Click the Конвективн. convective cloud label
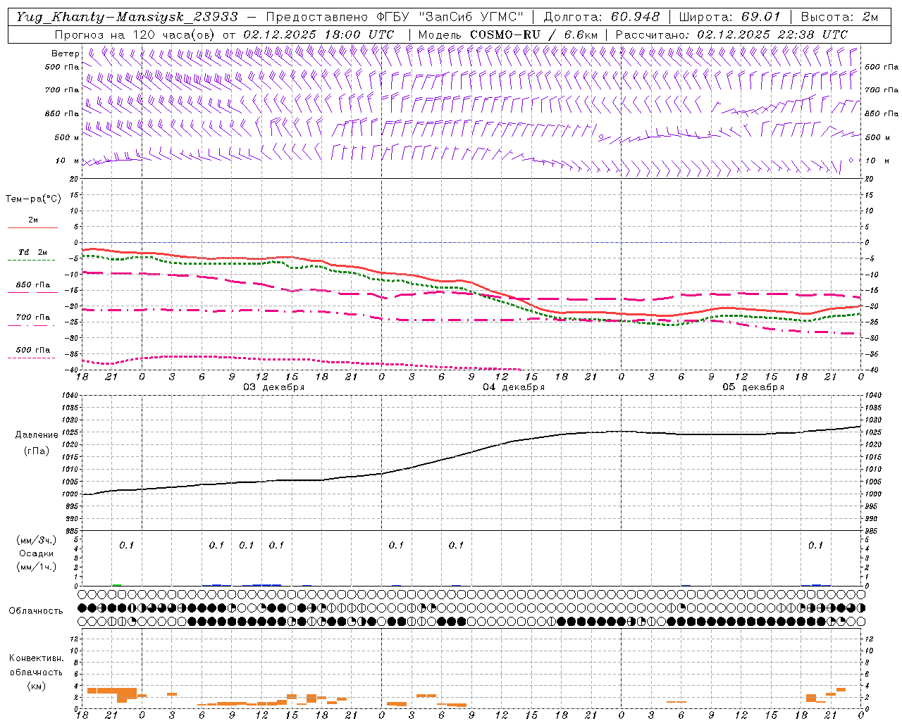Image resolution: width=902 pixels, height=721 pixels. pyautogui.click(x=36, y=658)
